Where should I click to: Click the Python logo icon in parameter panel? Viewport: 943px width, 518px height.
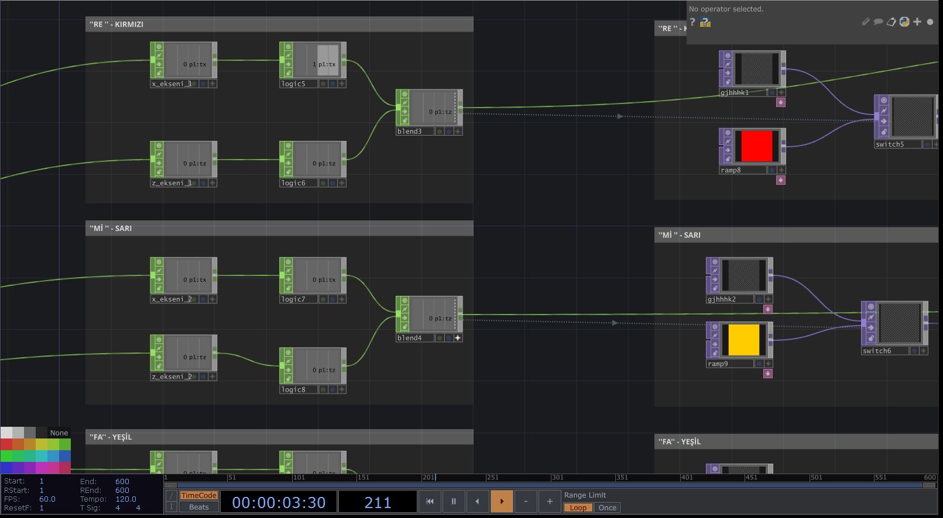coord(904,22)
